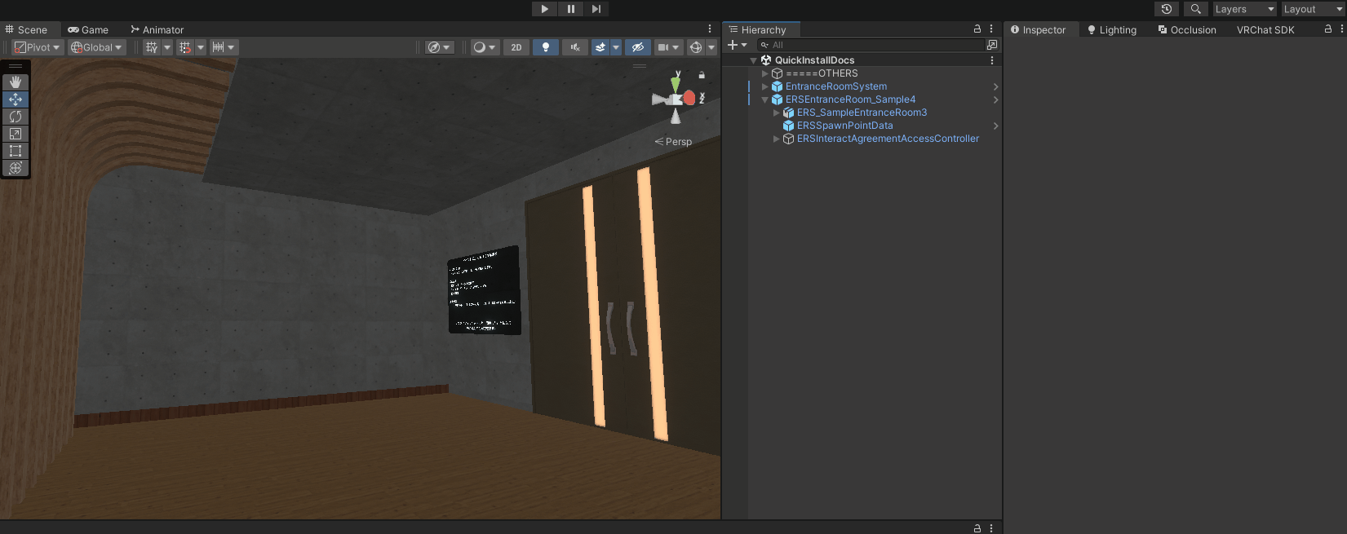Toggle scene audio mute

574,47
